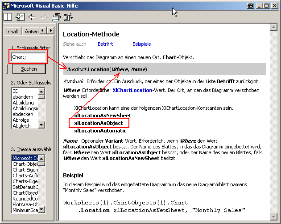
Task: Click the Schlüsselwörter input field containing Chart;
Action: point(28,57)
